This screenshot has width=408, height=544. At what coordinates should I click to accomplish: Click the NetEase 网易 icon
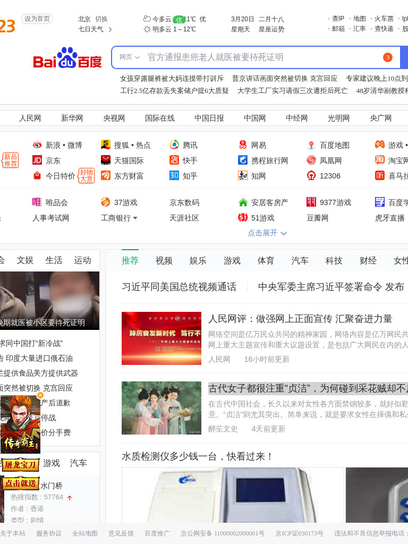coord(242,144)
